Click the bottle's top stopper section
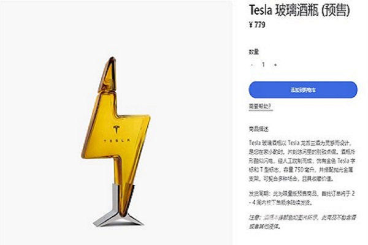This screenshot has height=245, width=368. [109, 75]
